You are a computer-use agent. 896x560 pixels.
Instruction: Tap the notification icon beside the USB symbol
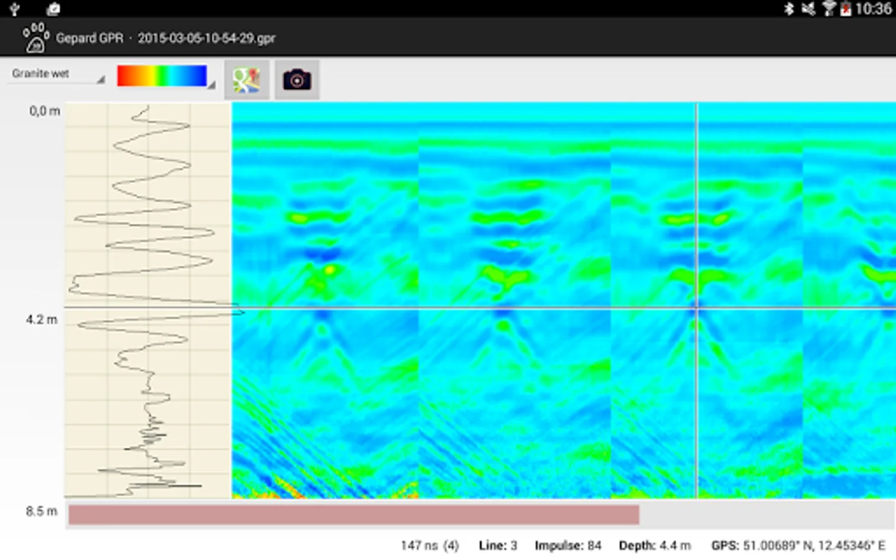pyautogui.click(x=54, y=9)
